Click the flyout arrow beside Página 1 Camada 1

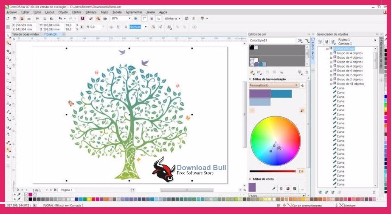[x=375, y=40]
